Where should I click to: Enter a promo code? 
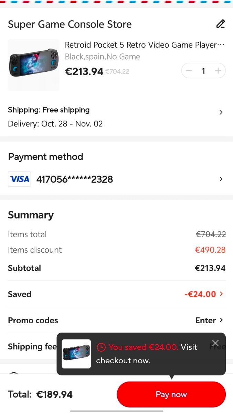[209, 320]
